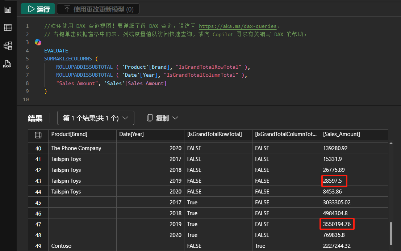This screenshot has height=251, width=401.
Task: Click True in row 49 column total
Action: (x=260, y=246)
